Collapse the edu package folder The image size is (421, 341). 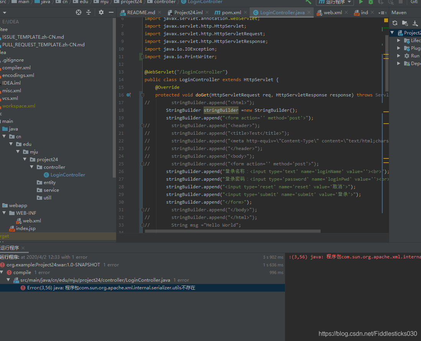tap(11, 144)
